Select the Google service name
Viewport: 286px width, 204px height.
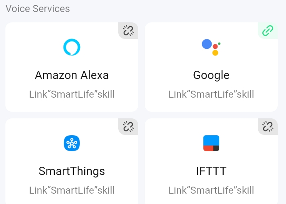tap(211, 75)
